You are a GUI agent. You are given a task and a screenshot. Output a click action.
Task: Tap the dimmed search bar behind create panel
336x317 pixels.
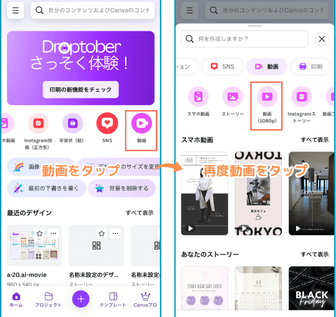tap(267, 10)
